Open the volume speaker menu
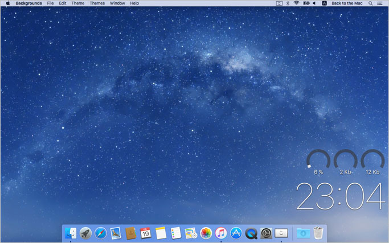 pos(314,3)
